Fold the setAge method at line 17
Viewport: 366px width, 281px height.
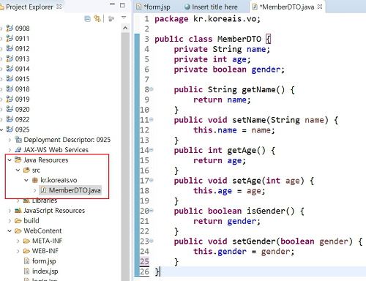point(152,180)
